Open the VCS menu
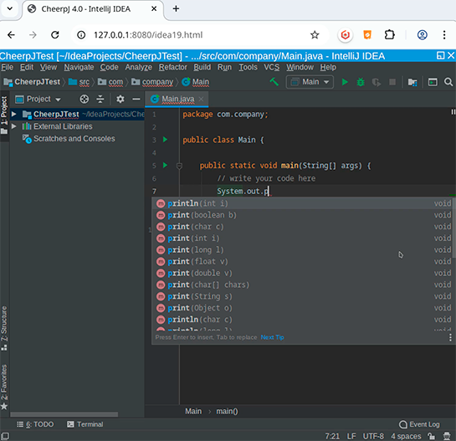 click(272, 68)
